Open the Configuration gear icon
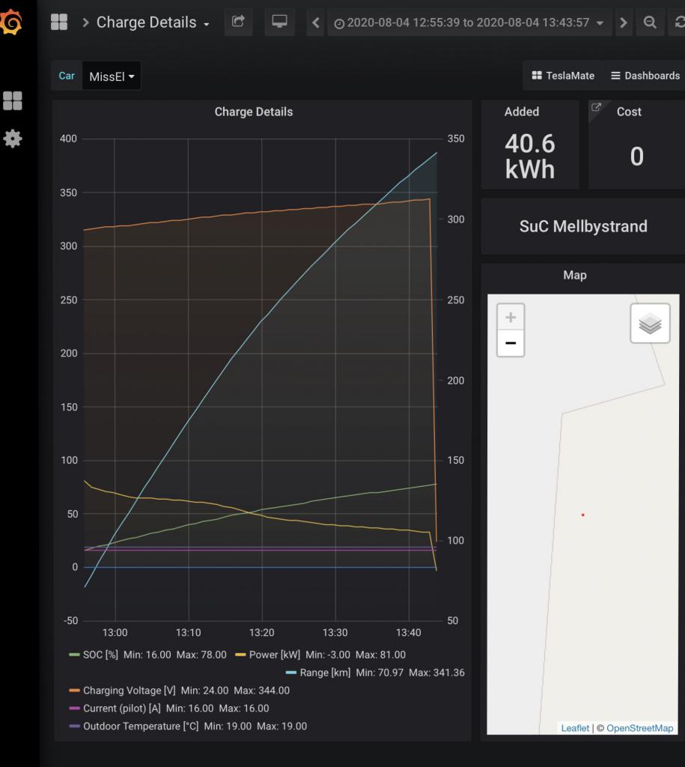The image size is (685, 767). coord(13,139)
